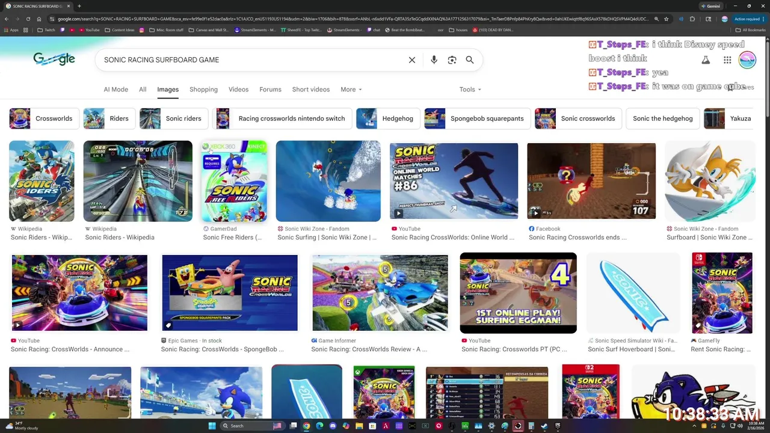Go back in browser history
The width and height of the screenshot is (770, 433).
point(6,19)
